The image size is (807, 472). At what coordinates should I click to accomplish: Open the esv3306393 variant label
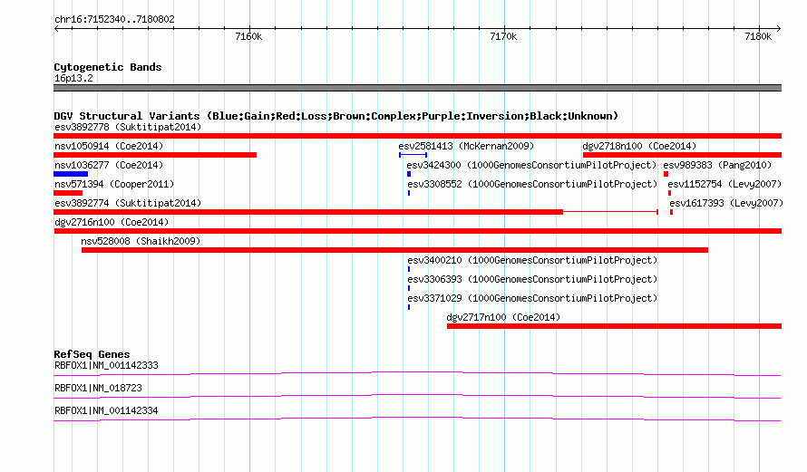pos(532,279)
